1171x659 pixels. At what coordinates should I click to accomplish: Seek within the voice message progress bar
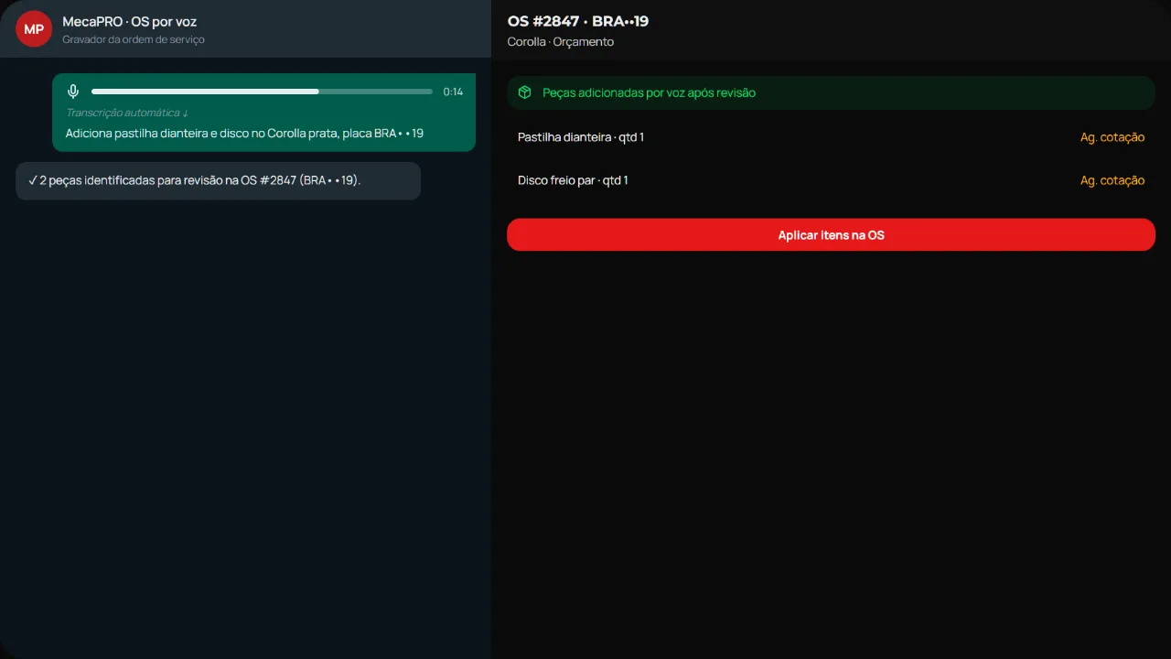(x=262, y=92)
